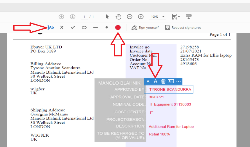Zoom in with the plus icon
This screenshot has width=250, height=147.
[141, 17]
